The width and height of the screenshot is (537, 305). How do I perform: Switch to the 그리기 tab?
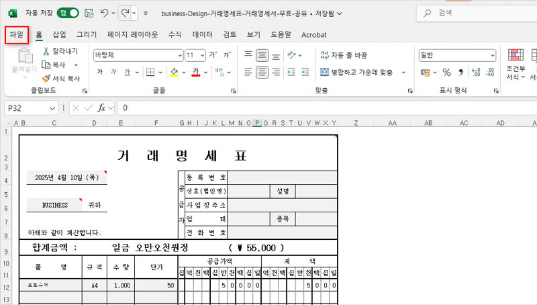tap(87, 35)
